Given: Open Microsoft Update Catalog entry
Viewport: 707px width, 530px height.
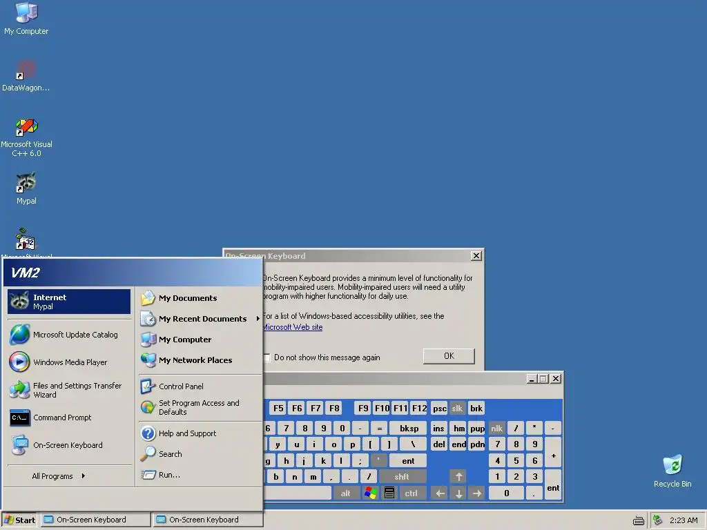Looking at the screenshot, I should [x=69, y=335].
